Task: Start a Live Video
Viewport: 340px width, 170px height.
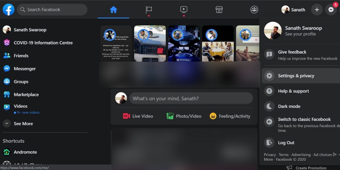Action: tap(138, 116)
